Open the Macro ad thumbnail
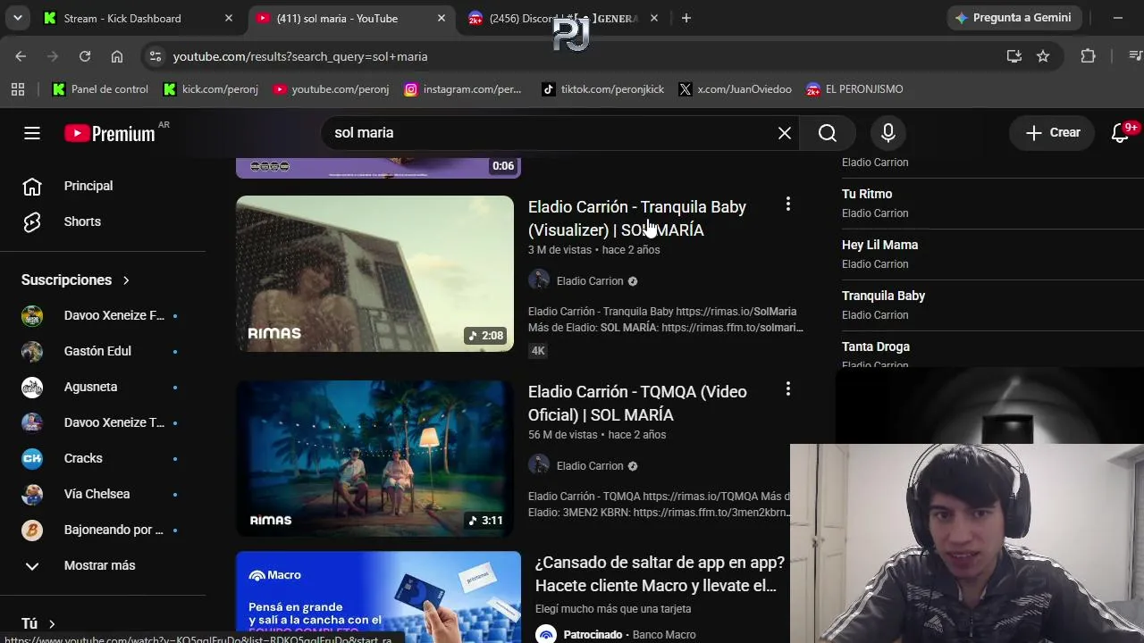Viewport: 1144px width, 643px height. coord(378,597)
